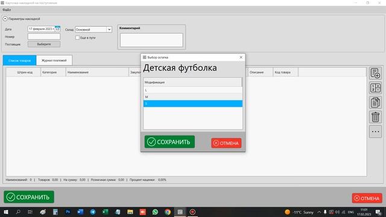Click the Выберите supplier button
386x217 pixels.
[x=44, y=44]
